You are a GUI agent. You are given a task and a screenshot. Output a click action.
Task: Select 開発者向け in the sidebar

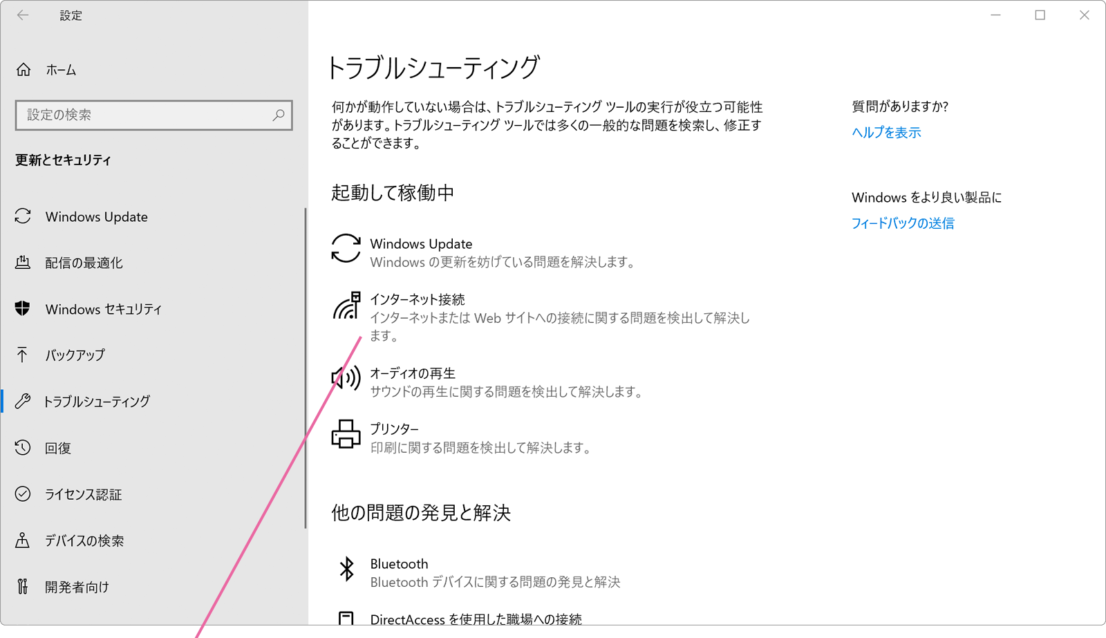tap(77, 587)
